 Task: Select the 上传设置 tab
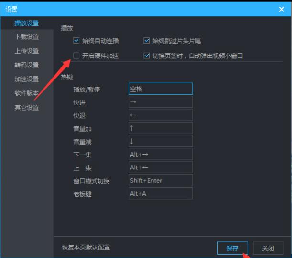[26, 51]
